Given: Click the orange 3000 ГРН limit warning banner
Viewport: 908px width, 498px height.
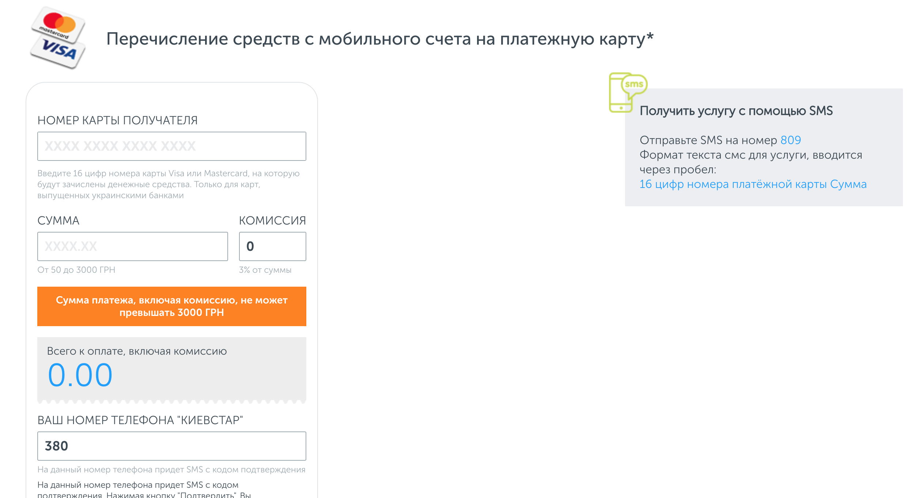Looking at the screenshot, I should point(172,306).
